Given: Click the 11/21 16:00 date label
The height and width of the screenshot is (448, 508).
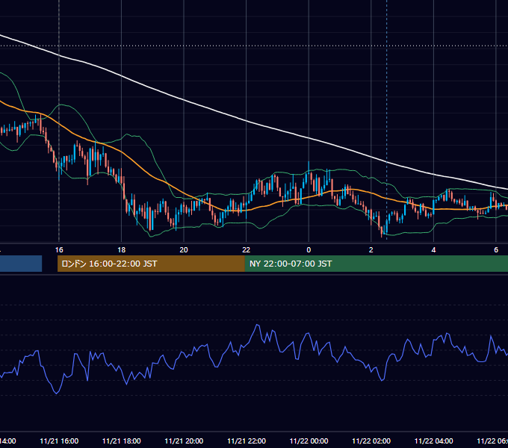Looking at the screenshot, I should tap(59, 441).
